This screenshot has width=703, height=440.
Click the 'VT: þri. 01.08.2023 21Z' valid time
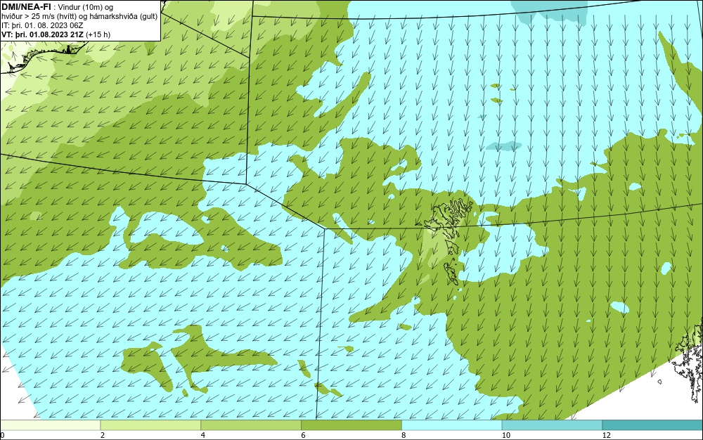coord(43,34)
